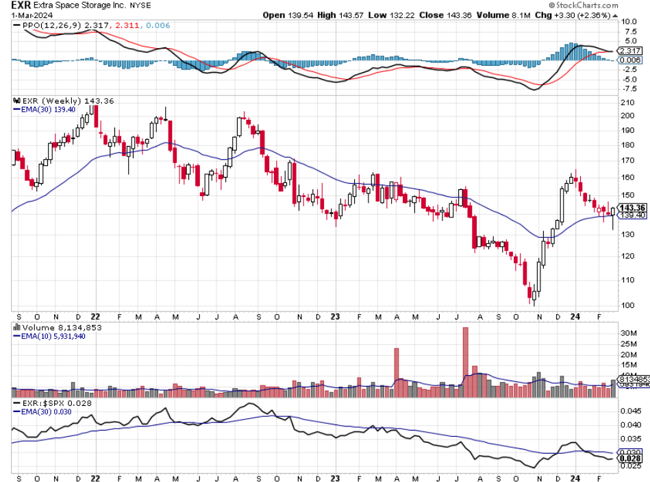650x482 pixels.
Task: Click the Extra Space Storage Inc. company name
Action: point(82,5)
